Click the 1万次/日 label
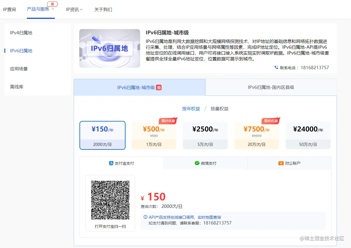The image size is (351, 248). pyautogui.click(x=154, y=144)
